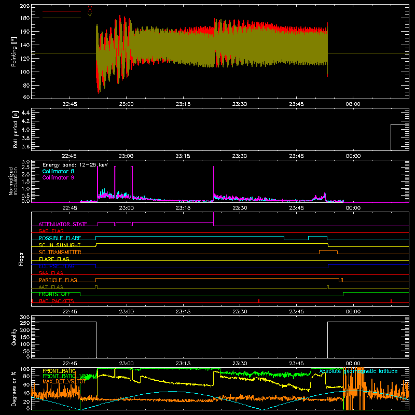Select the MAX_DET_VS_TOT legend text

pos(64,381)
